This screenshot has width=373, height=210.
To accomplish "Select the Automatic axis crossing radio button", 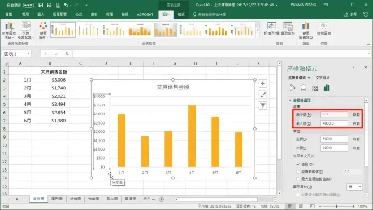I will coord(298,165).
